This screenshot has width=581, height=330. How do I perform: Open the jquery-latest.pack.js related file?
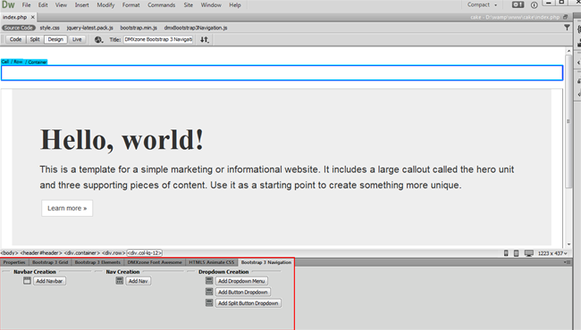(90, 28)
